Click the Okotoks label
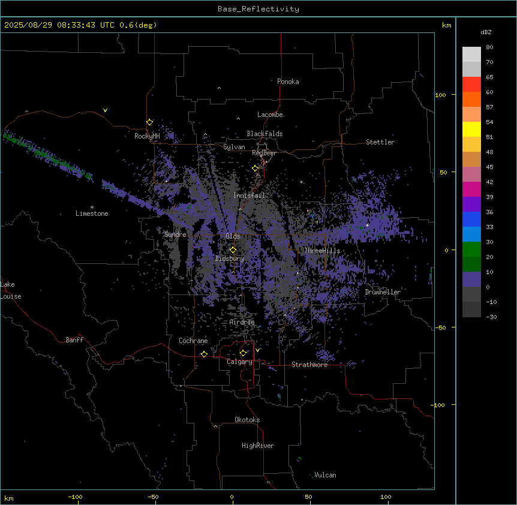 click(247, 420)
